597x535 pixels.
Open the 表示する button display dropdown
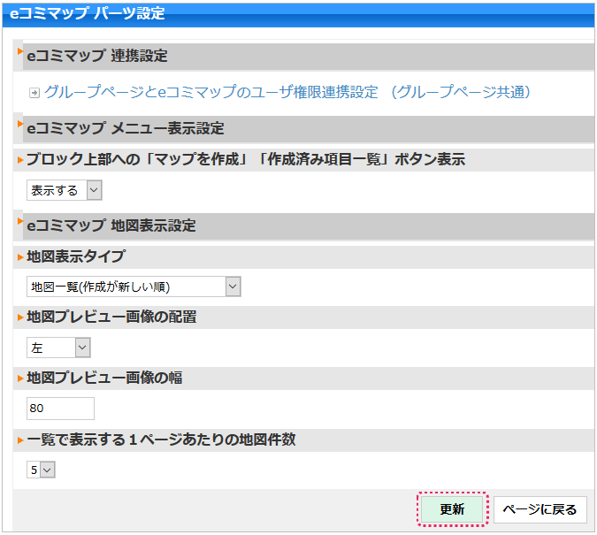click(x=65, y=190)
